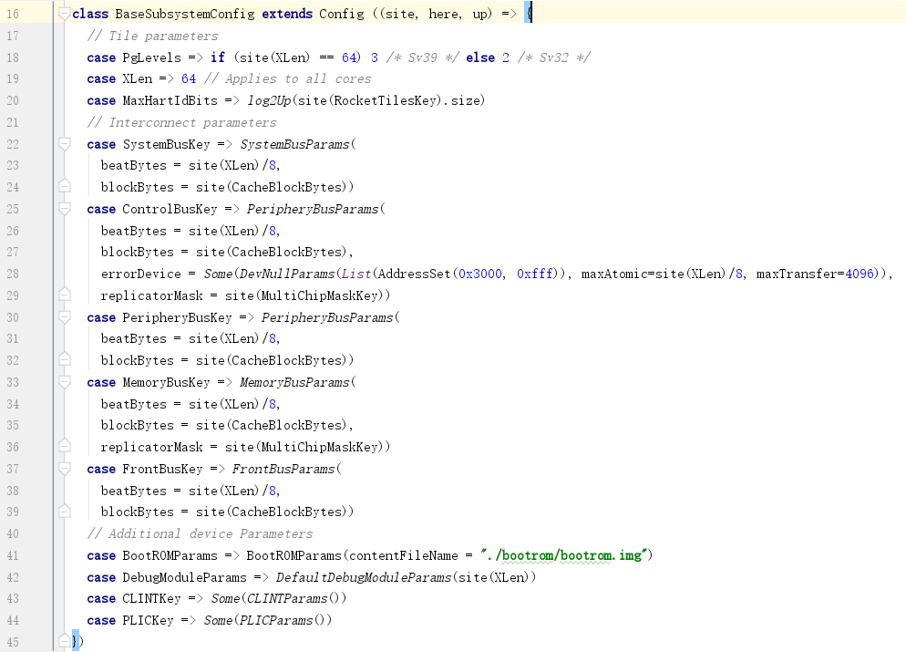Click replicatorMask on line 29
Screen dimensions: 906x652
click(x=152, y=296)
